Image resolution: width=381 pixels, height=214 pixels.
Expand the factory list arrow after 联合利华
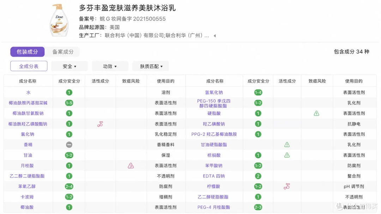(215, 36)
